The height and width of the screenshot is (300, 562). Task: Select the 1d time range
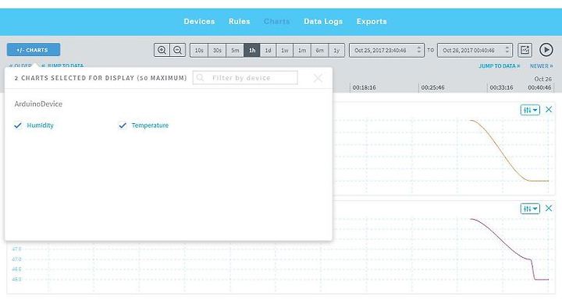point(268,50)
